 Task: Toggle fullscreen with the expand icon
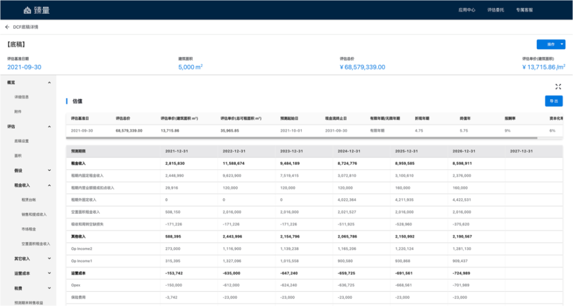click(558, 87)
